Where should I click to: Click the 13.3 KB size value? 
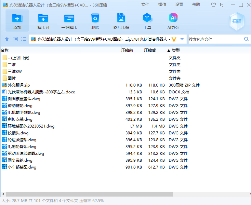[x=135, y=92]
